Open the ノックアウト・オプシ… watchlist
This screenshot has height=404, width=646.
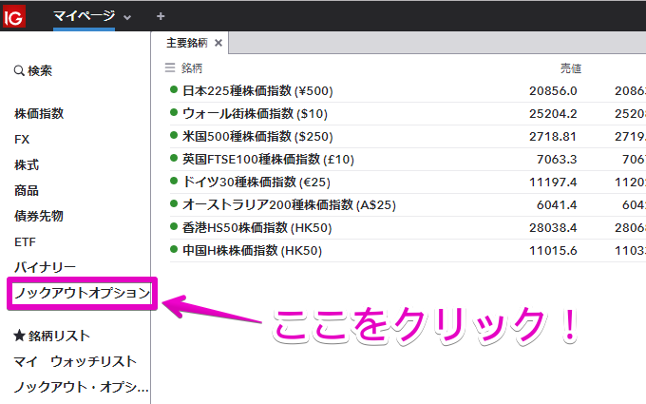click(81, 387)
